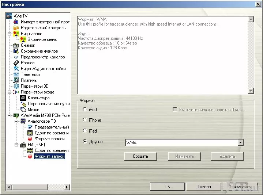This screenshot has height=195, width=263.
Task: Select the iPhone format radio button
Action: click(x=85, y=120)
